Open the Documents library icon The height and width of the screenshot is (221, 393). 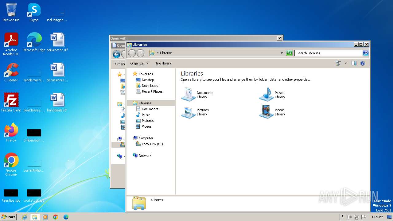click(188, 95)
